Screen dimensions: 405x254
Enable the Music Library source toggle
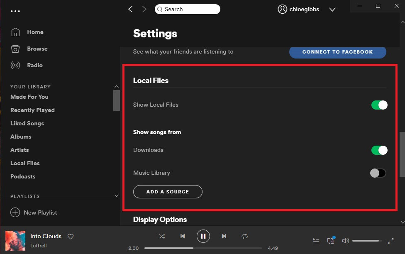(x=378, y=173)
